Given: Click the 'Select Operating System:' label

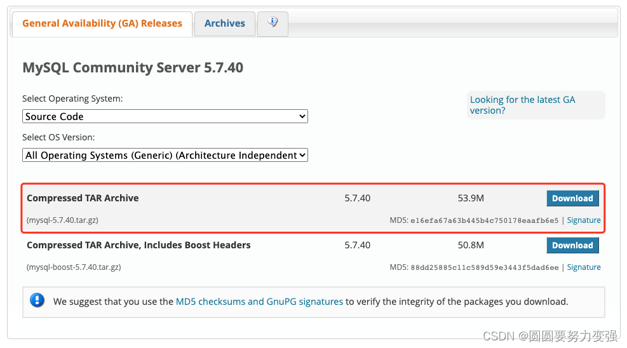Looking at the screenshot, I should [x=72, y=98].
